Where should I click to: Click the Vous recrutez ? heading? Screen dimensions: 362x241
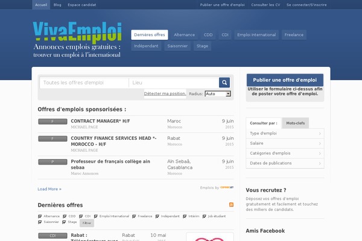266,190
